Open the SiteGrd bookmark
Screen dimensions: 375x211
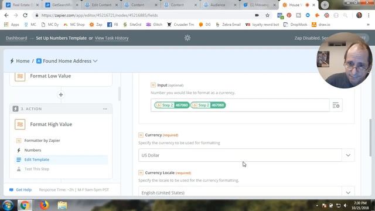pyautogui.click(x=132, y=25)
